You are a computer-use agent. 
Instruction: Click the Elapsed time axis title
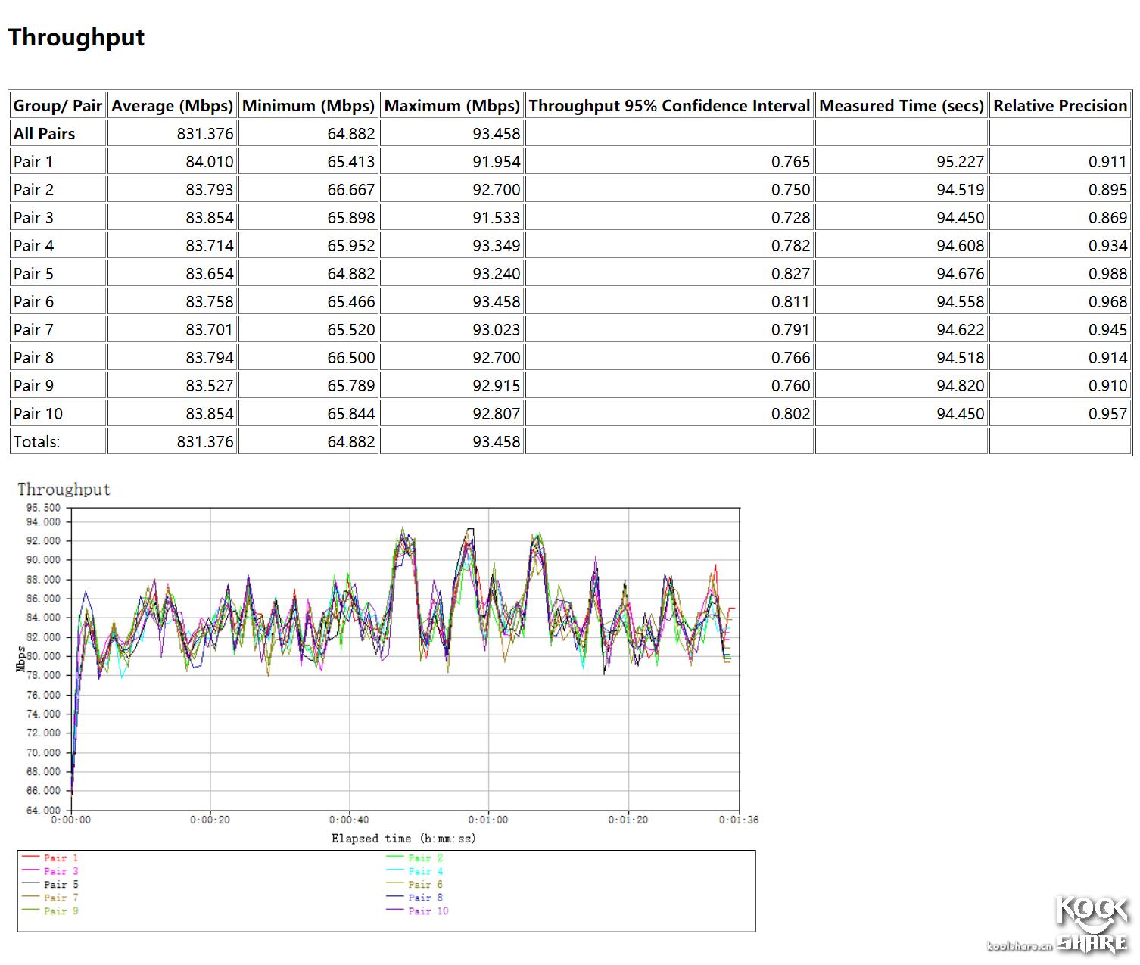[x=403, y=839]
